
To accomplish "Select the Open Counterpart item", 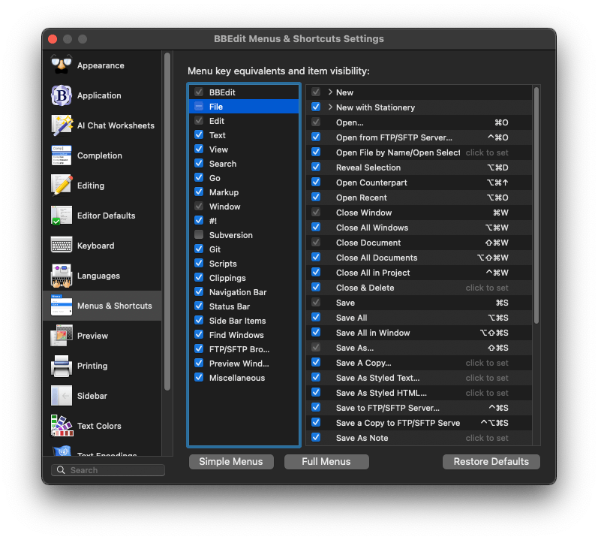I will pyautogui.click(x=419, y=183).
